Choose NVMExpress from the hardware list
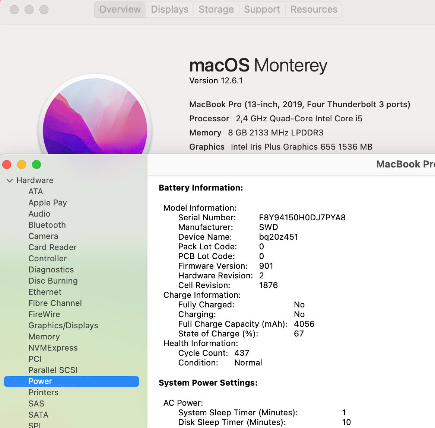The width and height of the screenshot is (435, 428). tap(53, 348)
